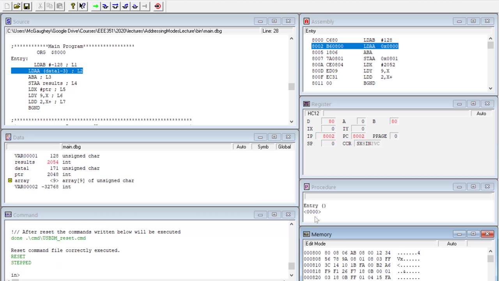Select assembly line 8000 LDAB #128

point(352,40)
